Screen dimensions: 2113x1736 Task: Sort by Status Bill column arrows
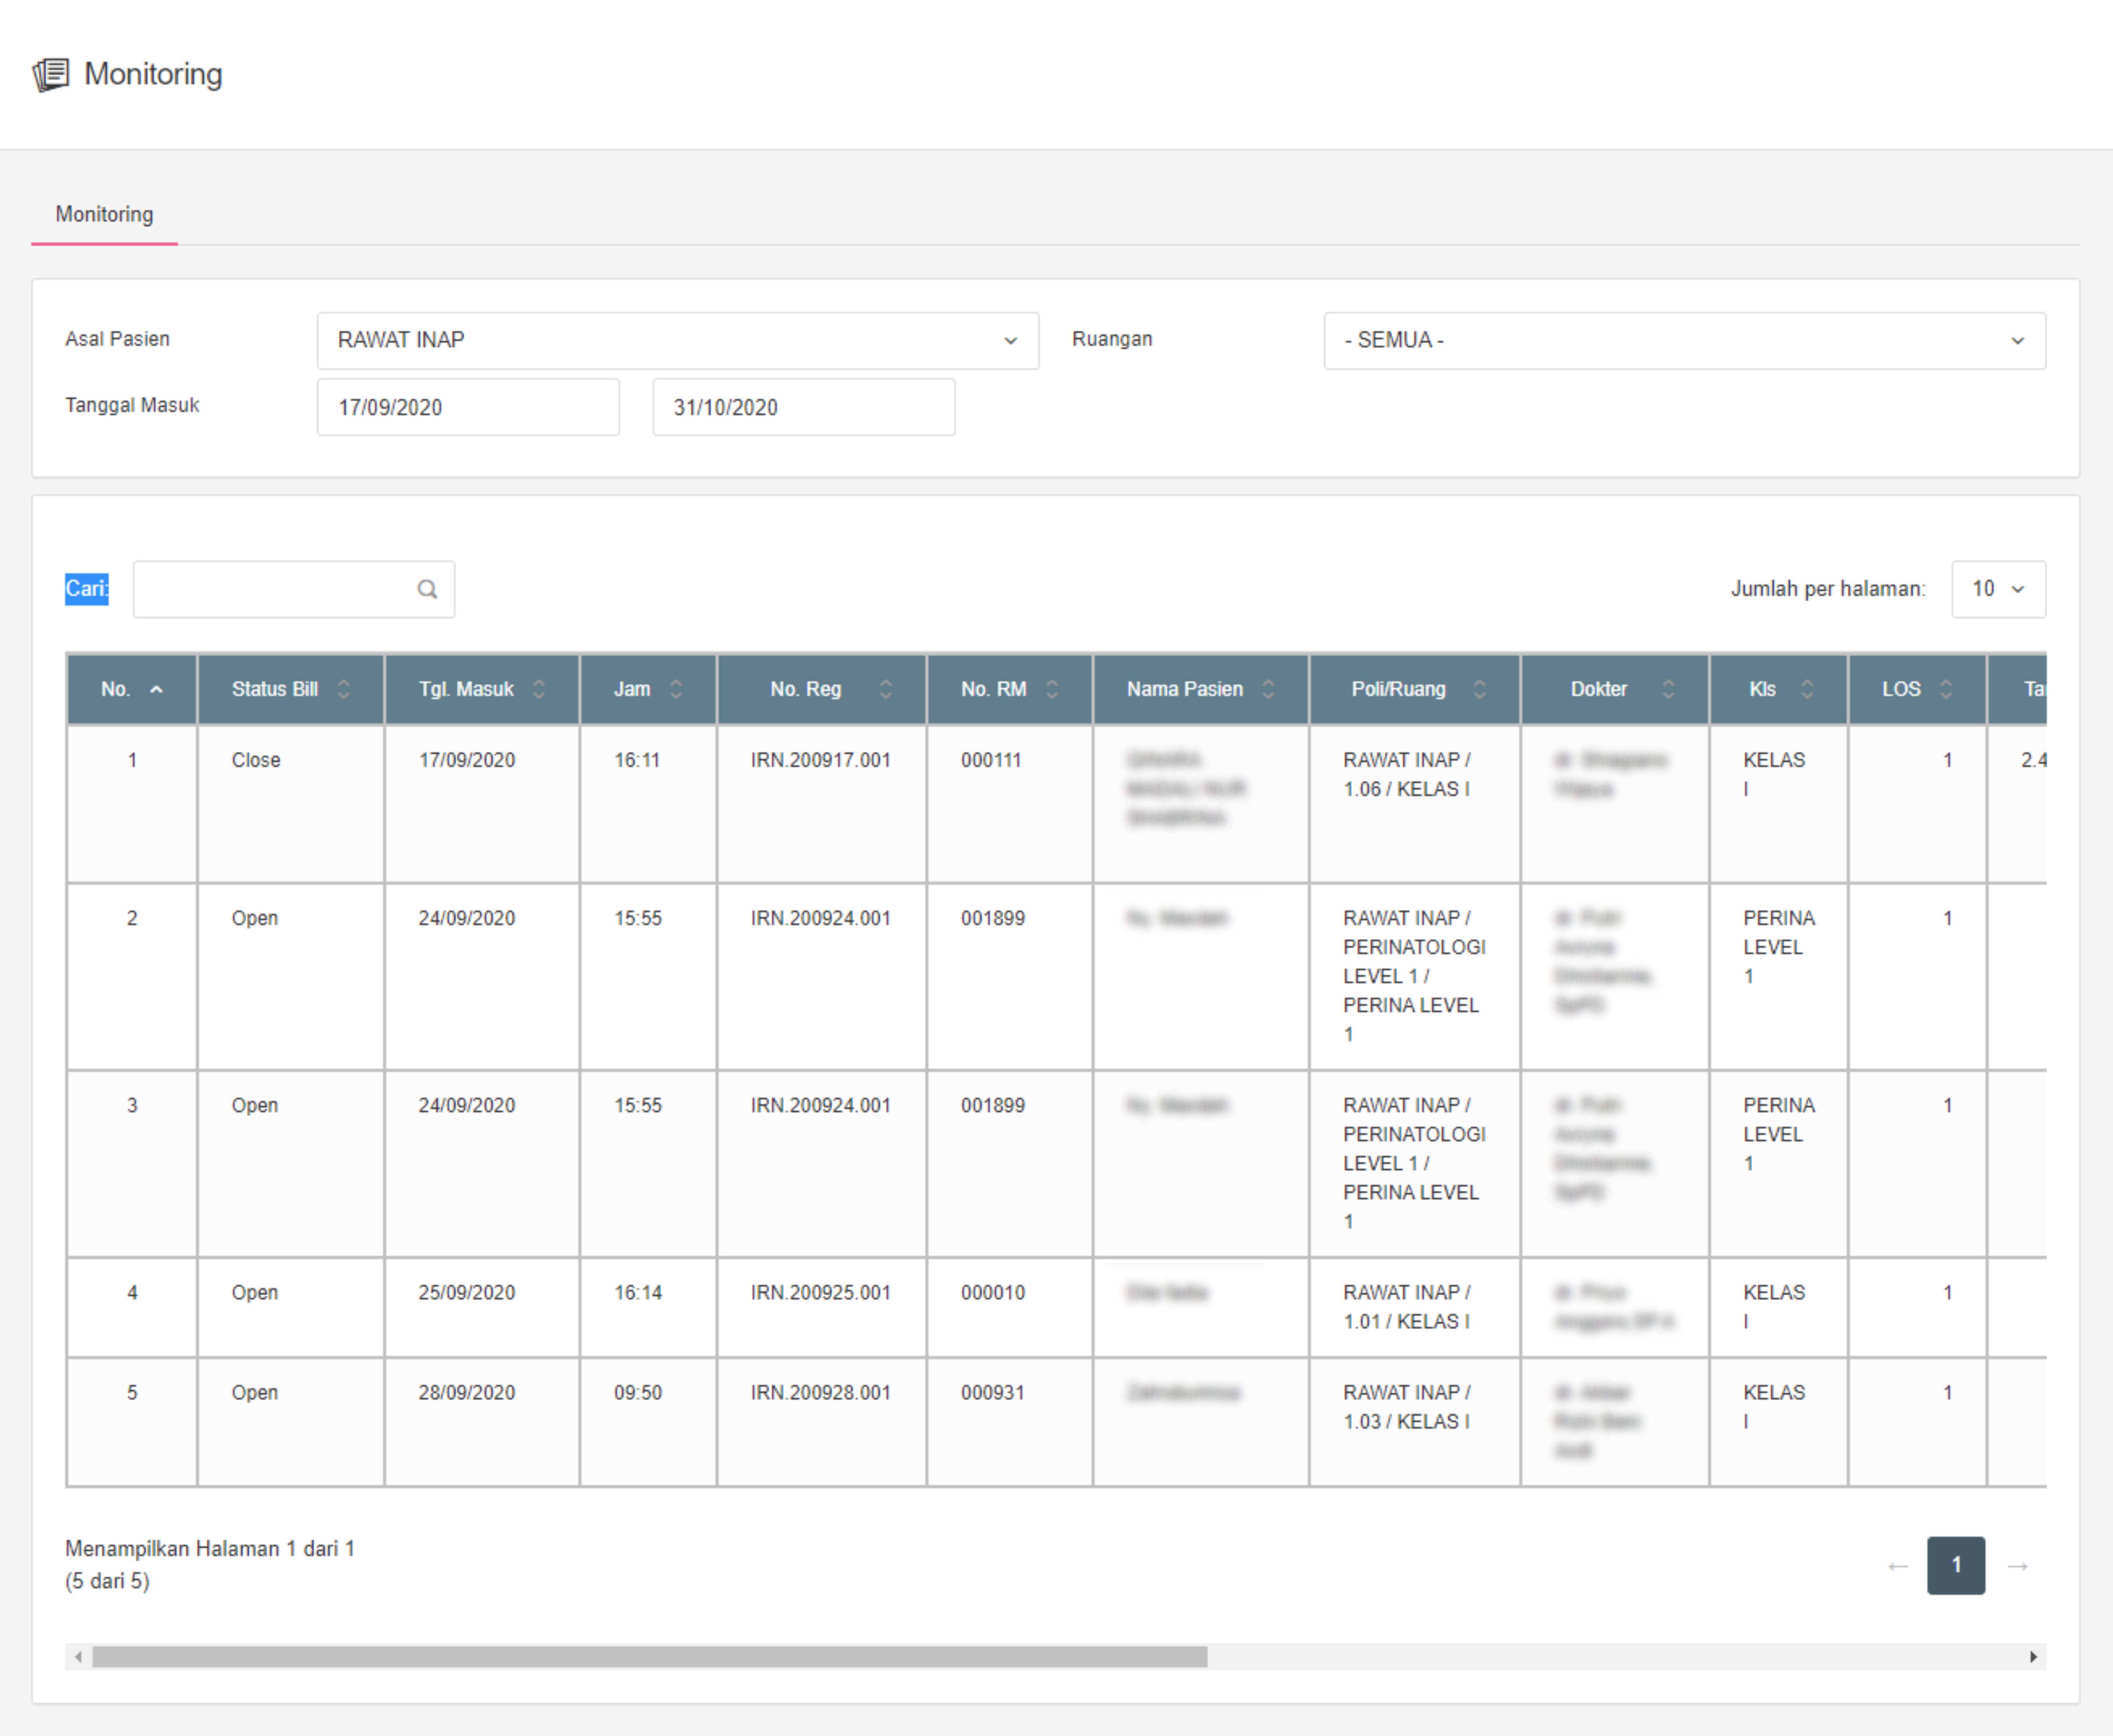point(344,689)
